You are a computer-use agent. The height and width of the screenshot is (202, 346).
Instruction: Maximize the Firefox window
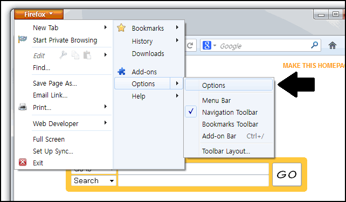click(336, 15)
